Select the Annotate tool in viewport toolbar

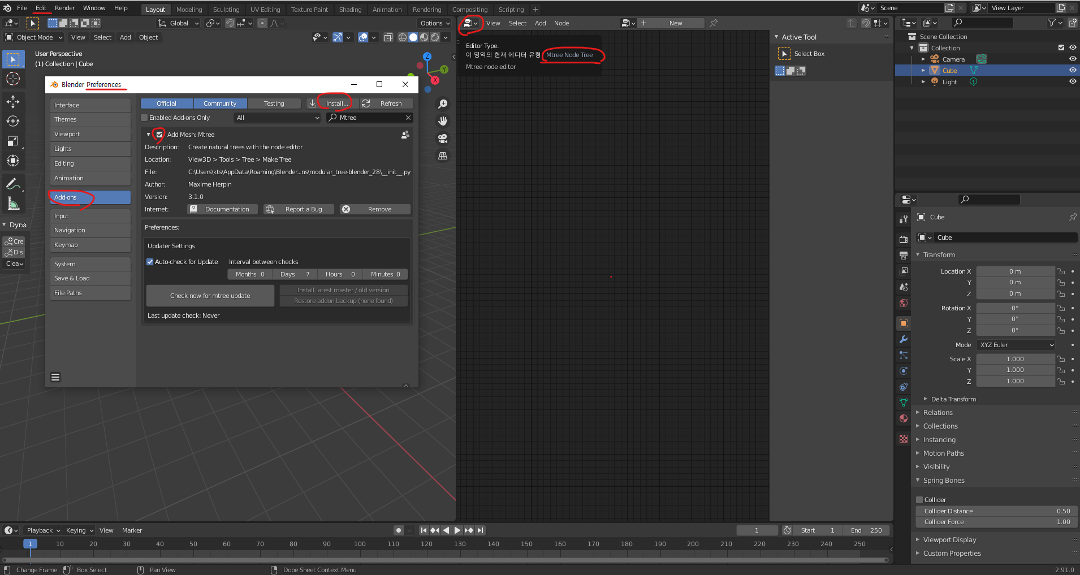pyautogui.click(x=13, y=184)
